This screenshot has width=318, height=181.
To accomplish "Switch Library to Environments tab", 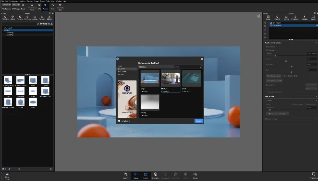I will coord(27,18).
